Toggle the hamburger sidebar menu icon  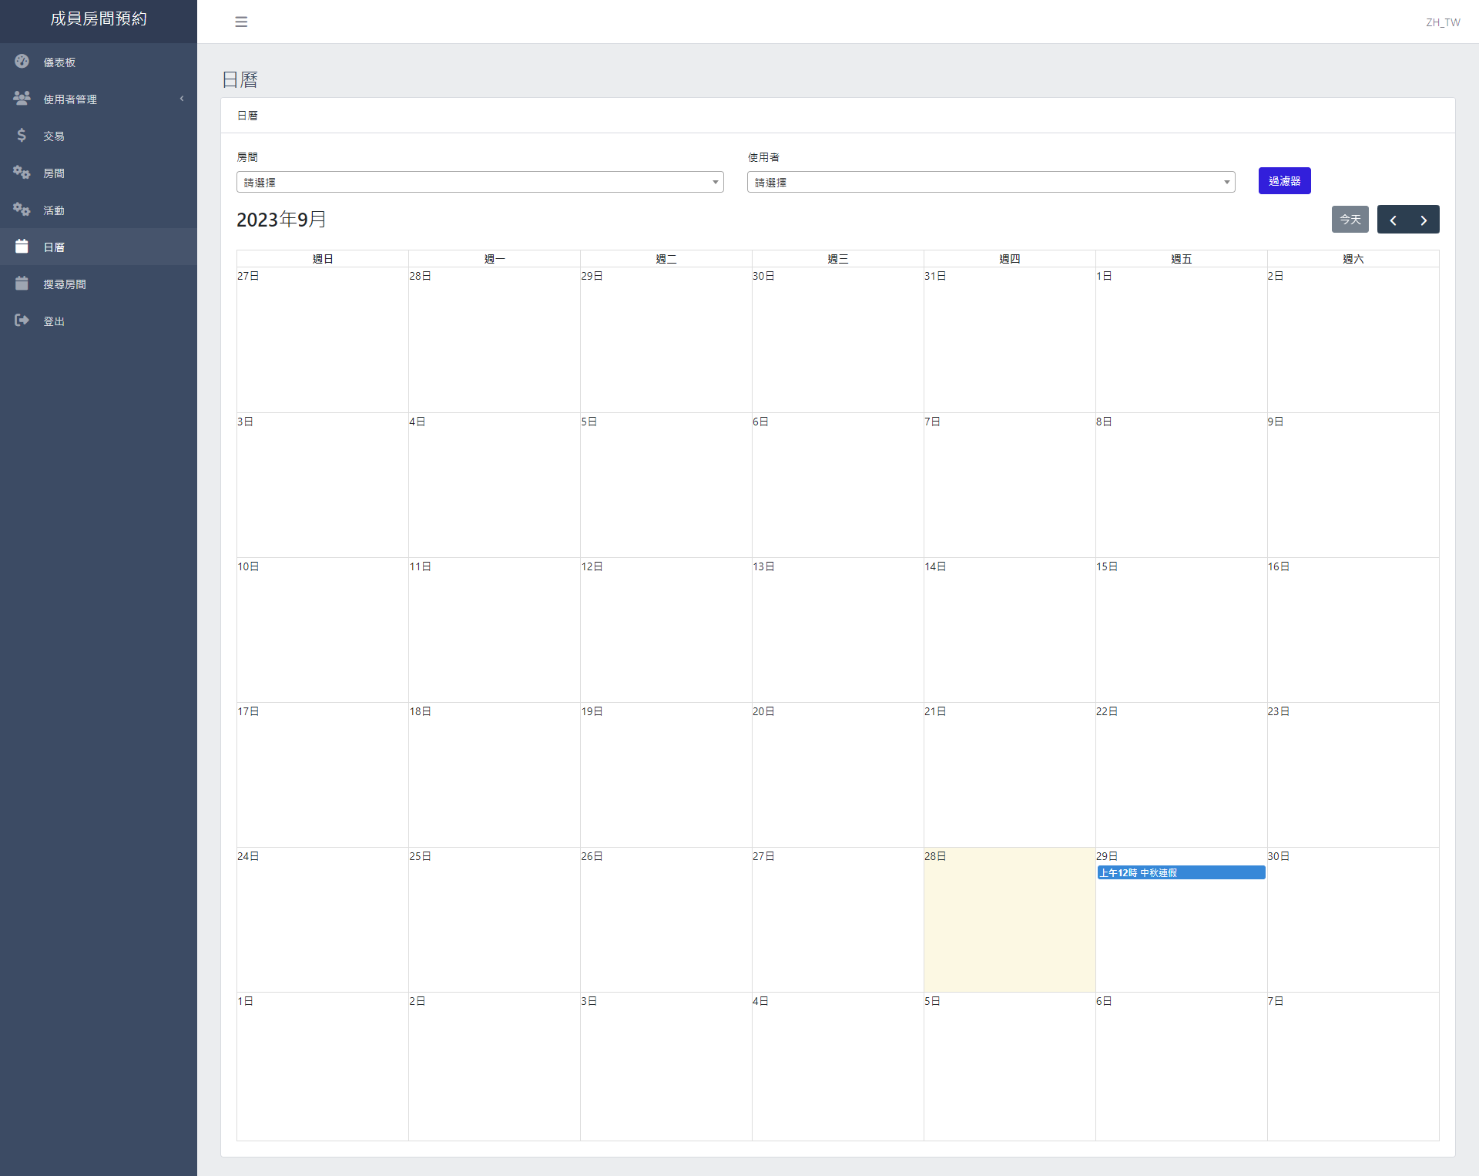[x=241, y=22]
